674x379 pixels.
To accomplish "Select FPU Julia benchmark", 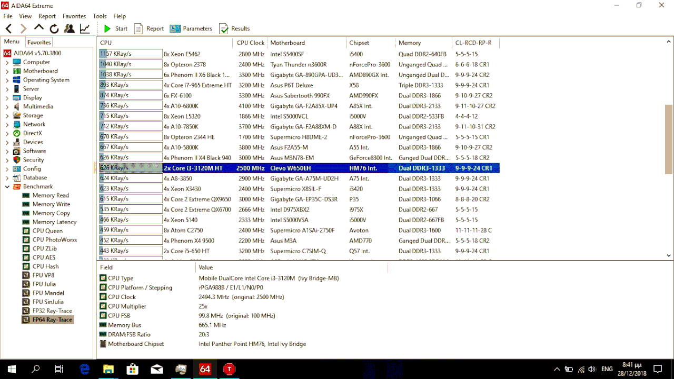I will pyautogui.click(x=39, y=284).
